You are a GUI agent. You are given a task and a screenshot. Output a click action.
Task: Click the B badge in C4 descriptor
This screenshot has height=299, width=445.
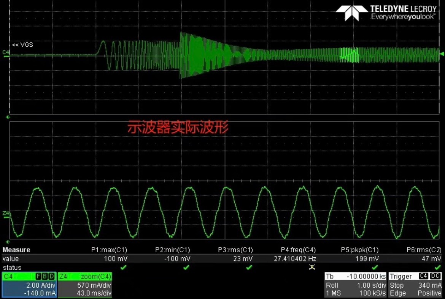click(45, 276)
